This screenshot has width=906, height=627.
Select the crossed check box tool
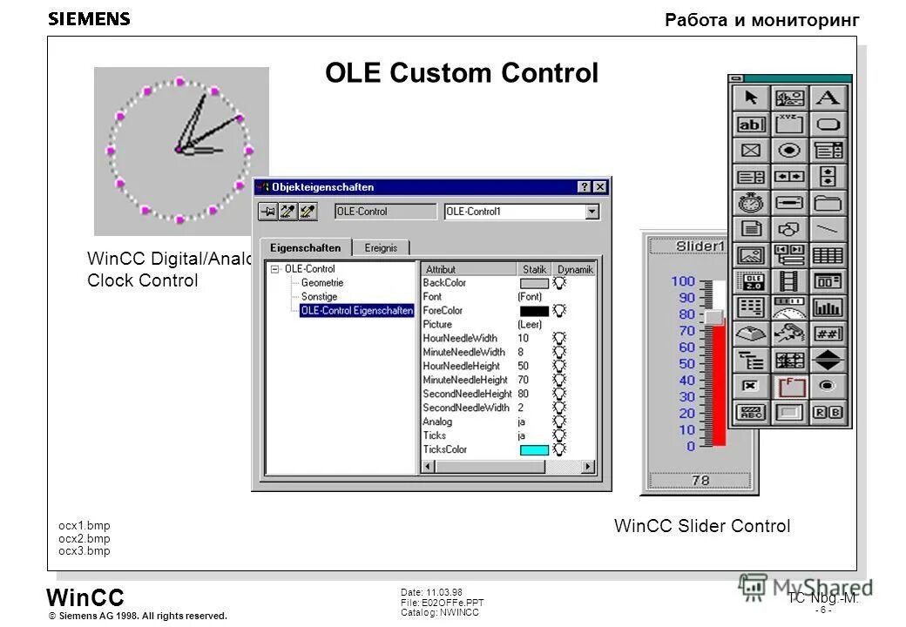[x=751, y=151]
